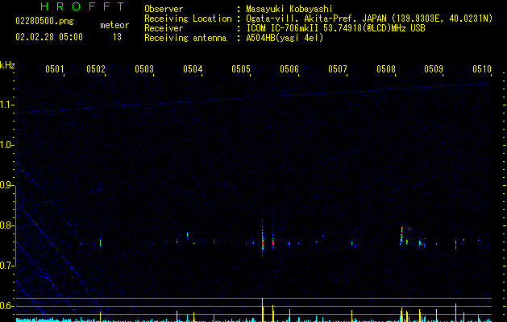Click the 0506 time marker

point(289,68)
